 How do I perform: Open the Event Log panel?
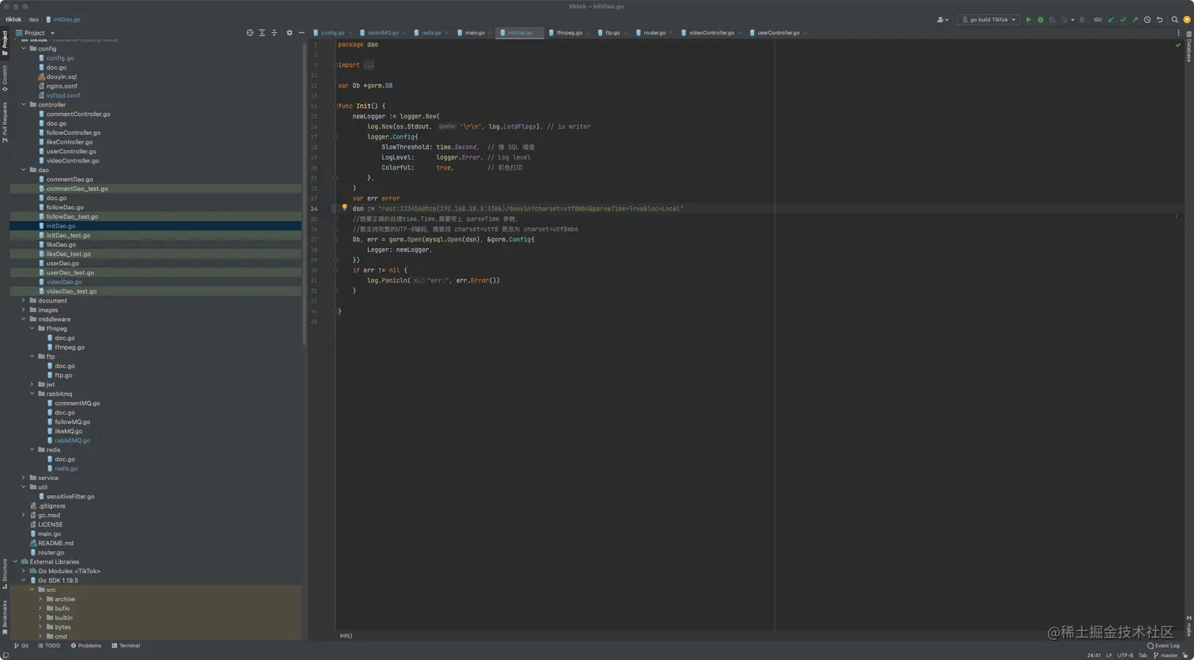click(1163, 645)
